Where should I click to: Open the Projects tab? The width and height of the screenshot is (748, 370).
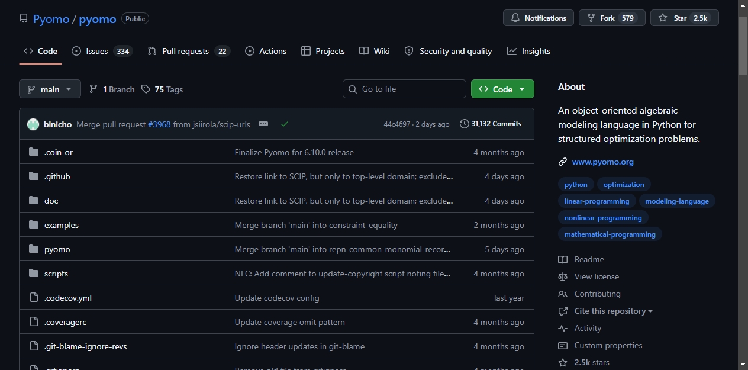coord(323,51)
